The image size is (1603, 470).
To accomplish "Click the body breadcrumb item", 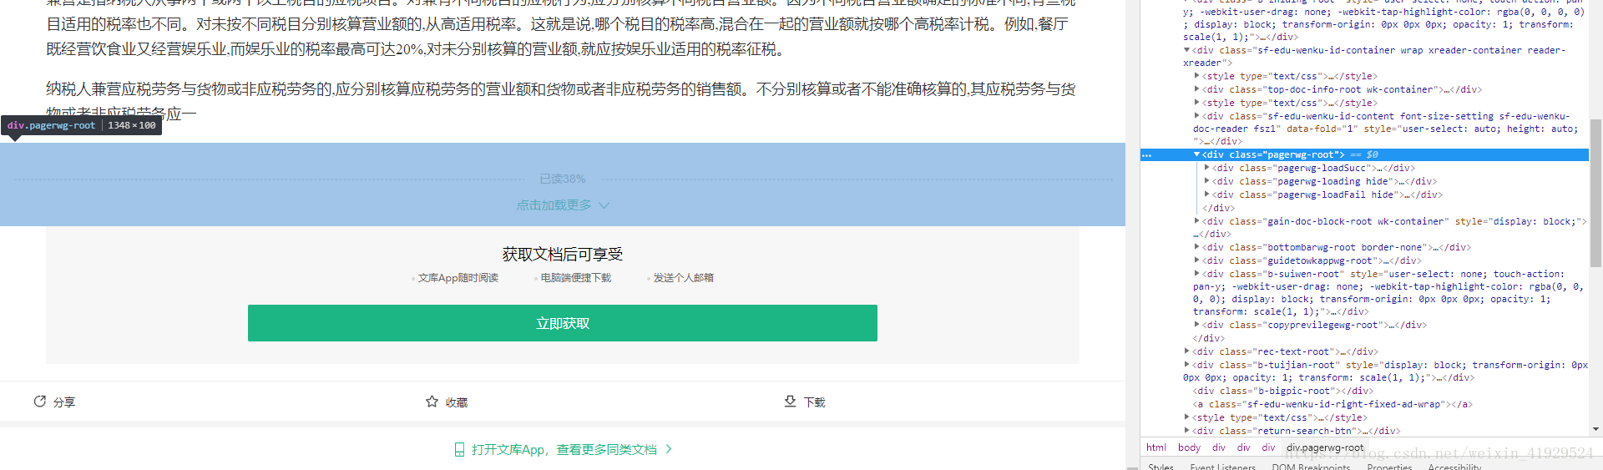I will [1189, 447].
